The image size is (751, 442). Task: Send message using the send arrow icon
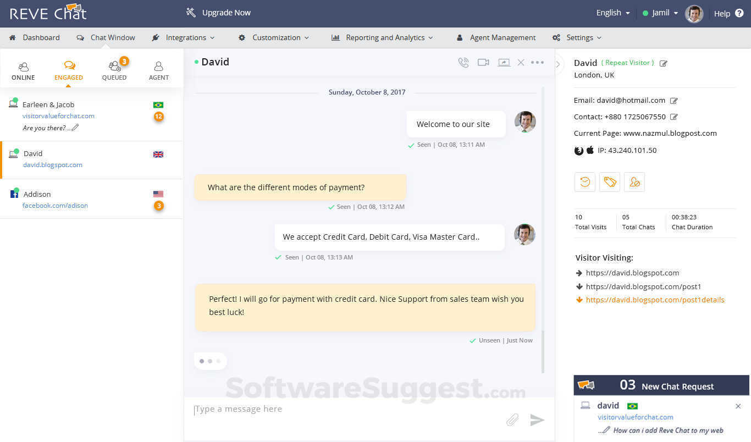[x=537, y=420]
